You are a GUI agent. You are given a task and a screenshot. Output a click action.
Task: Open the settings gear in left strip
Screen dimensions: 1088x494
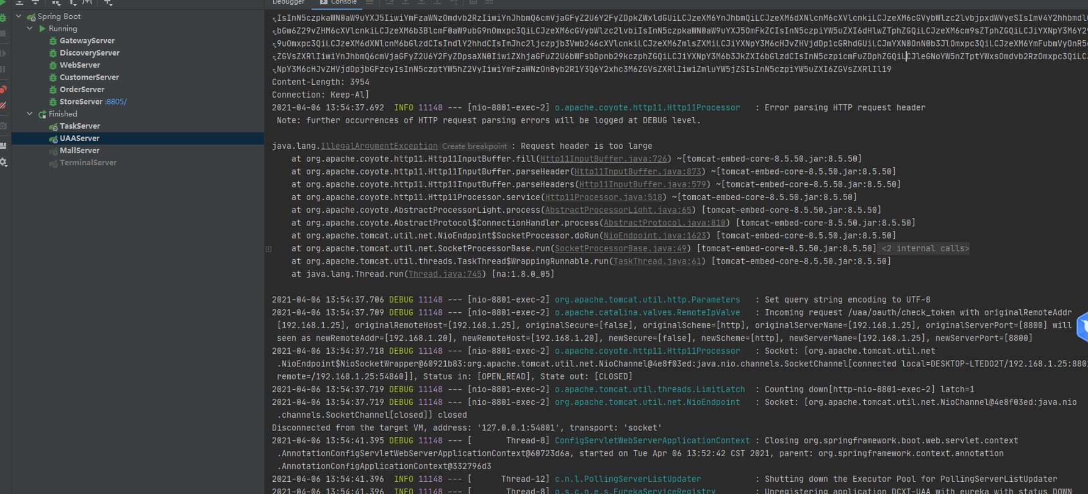coord(3,162)
